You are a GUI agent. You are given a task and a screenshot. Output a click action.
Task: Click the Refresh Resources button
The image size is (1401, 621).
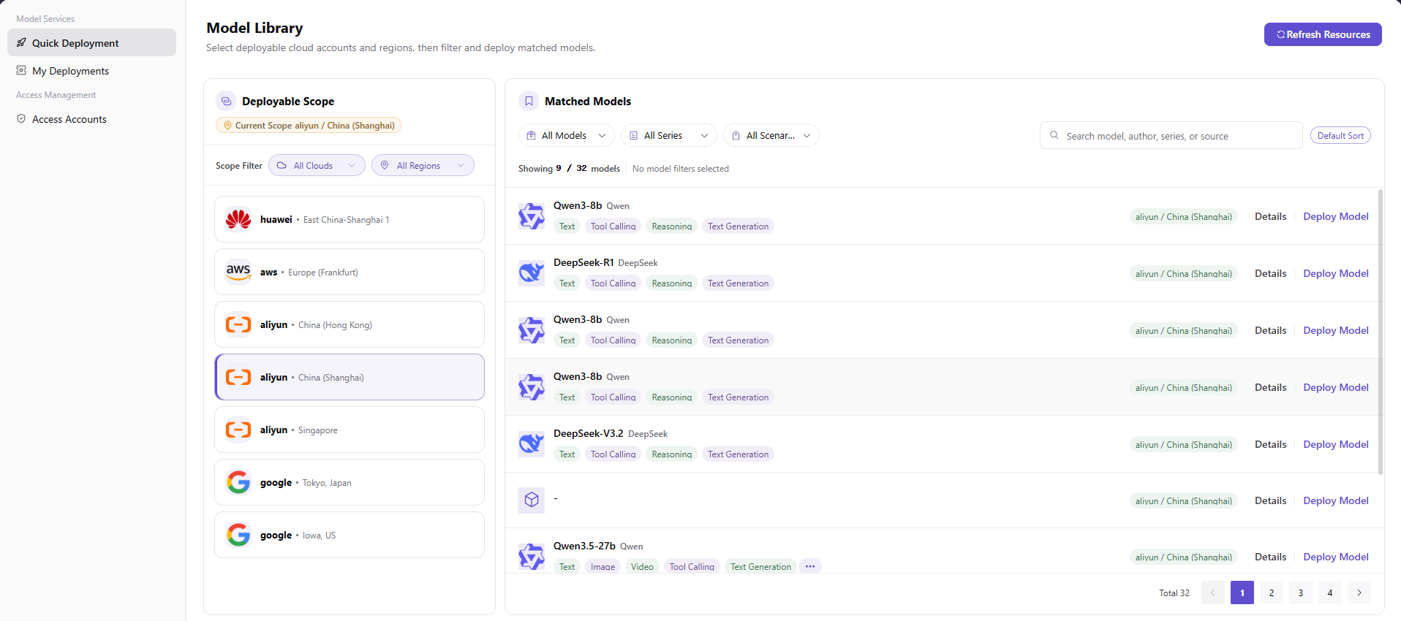pos(1323,34)
